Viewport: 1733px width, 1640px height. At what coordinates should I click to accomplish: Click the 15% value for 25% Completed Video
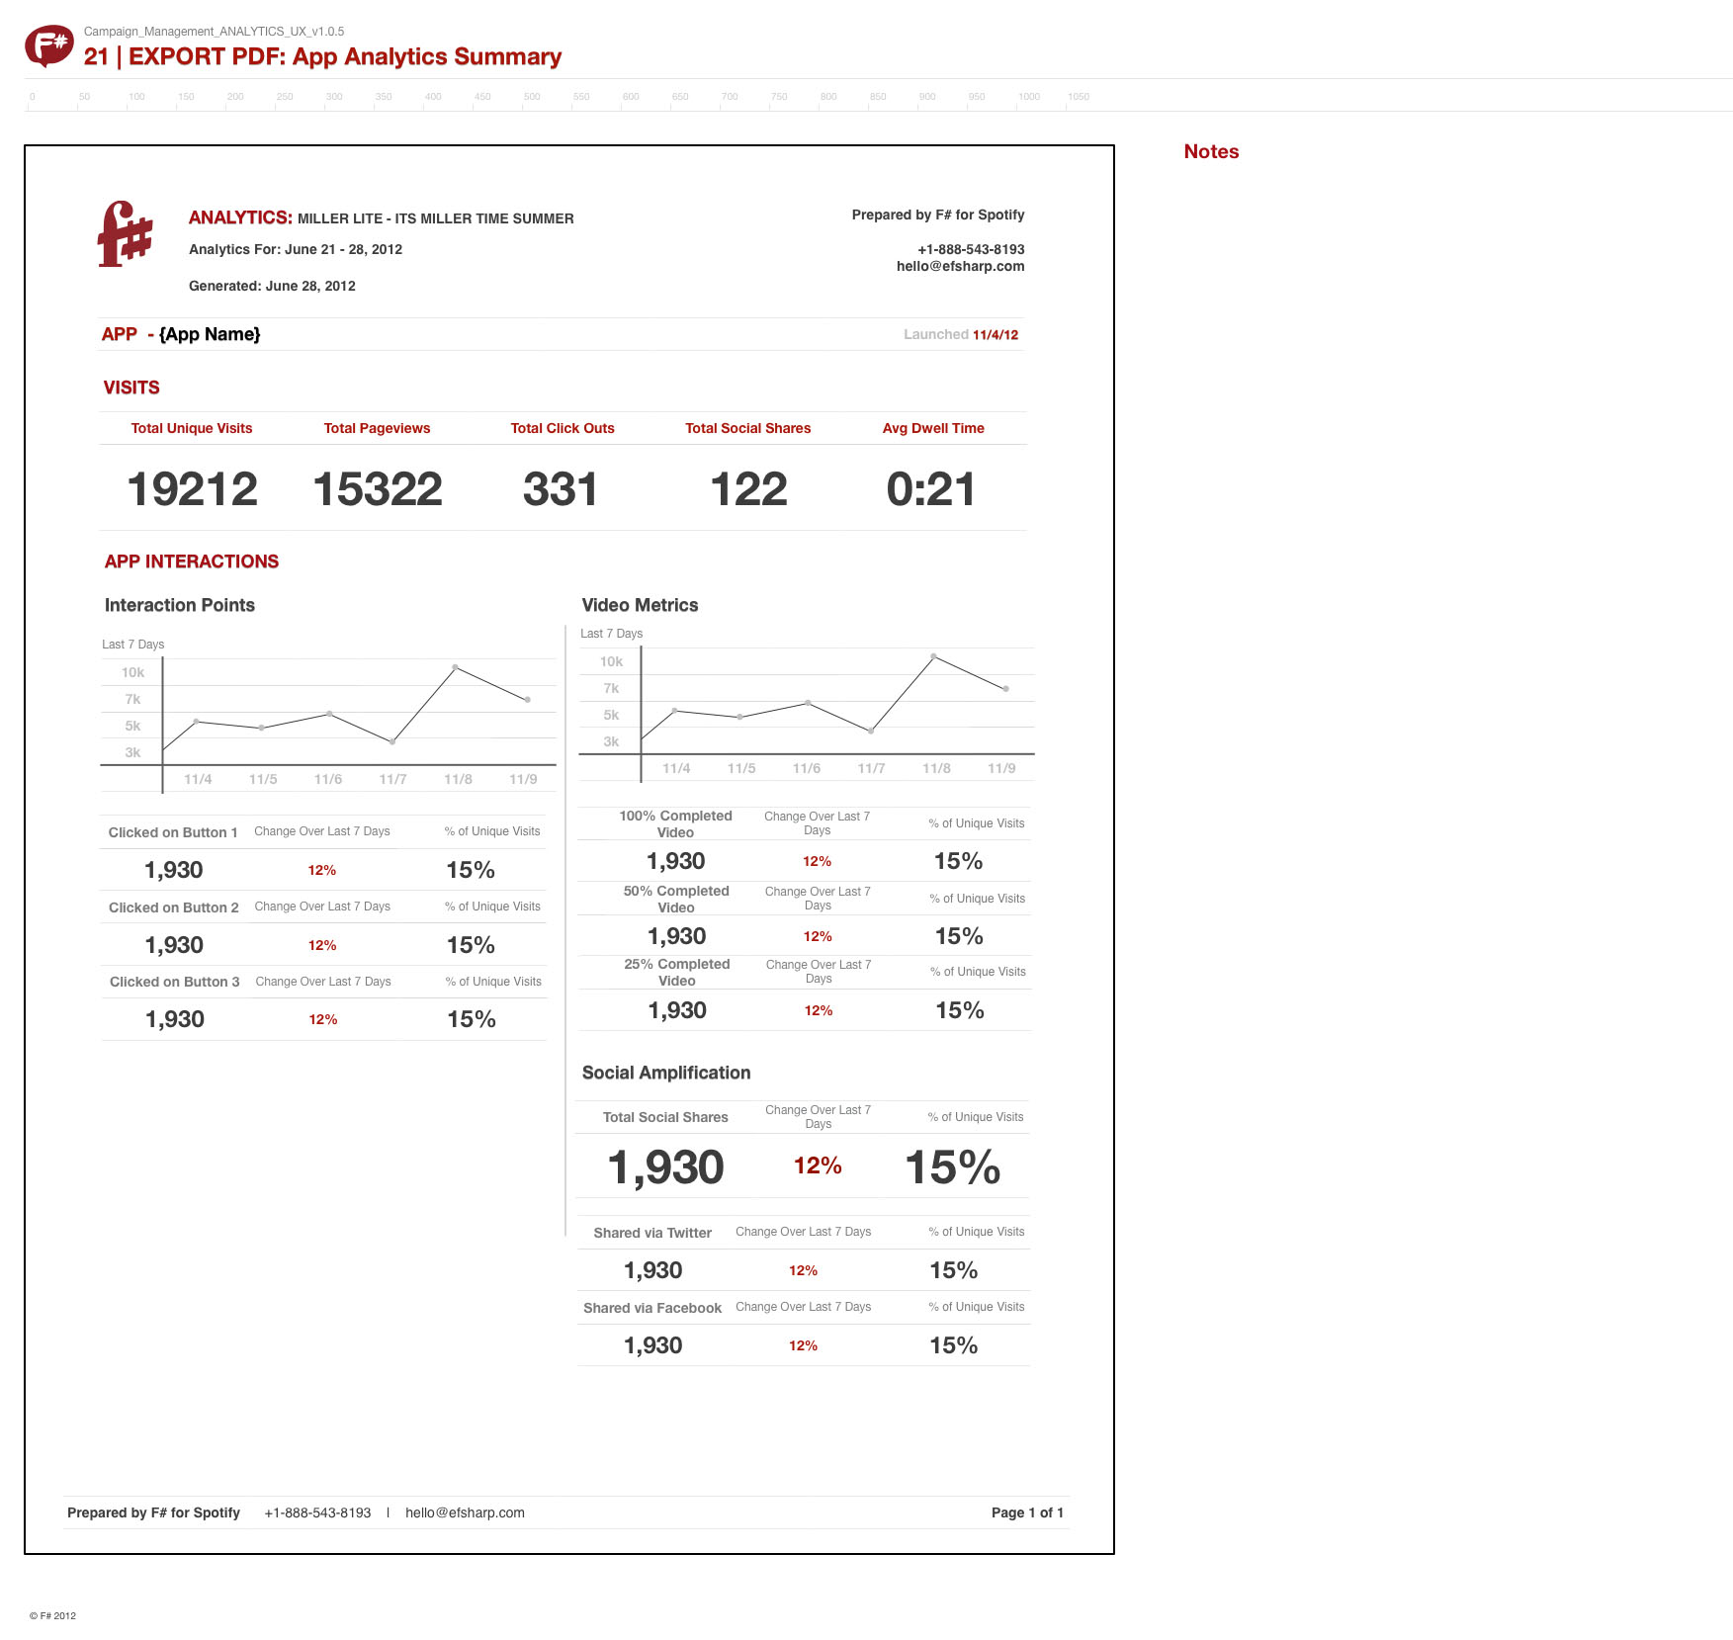960,1010
